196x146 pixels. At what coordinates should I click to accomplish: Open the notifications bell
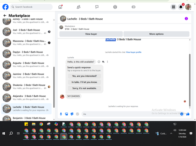(181, 7)
